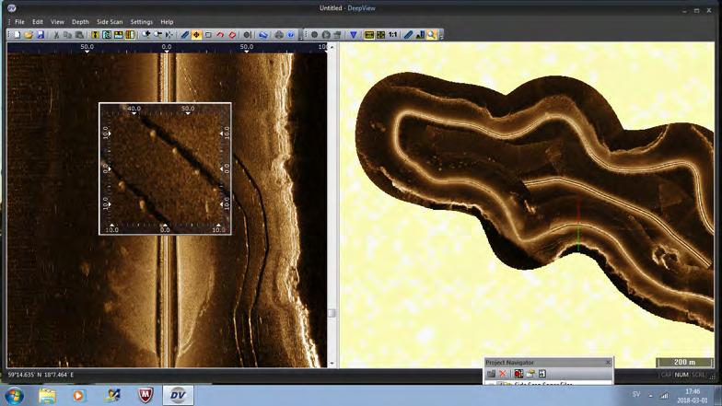
Task: Click the magnified zoom inset on sonar view
Action: 165,168
